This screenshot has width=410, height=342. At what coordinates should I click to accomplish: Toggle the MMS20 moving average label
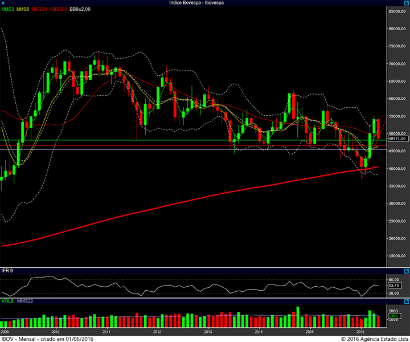39,10
